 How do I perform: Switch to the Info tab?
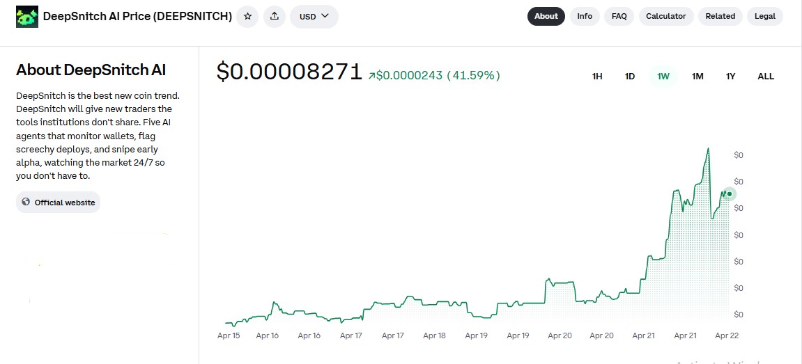point(585,17)
